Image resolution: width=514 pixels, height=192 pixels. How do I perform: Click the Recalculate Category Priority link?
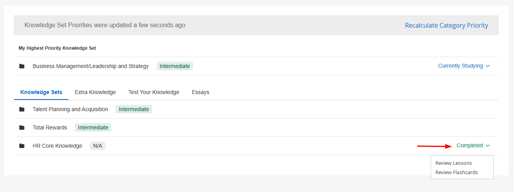coord(446,26)
